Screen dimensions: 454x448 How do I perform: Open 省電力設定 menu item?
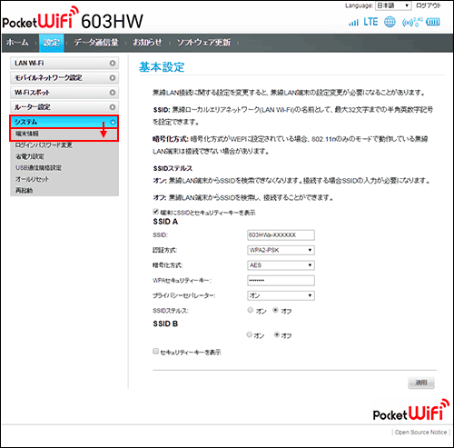pos(30,156)
